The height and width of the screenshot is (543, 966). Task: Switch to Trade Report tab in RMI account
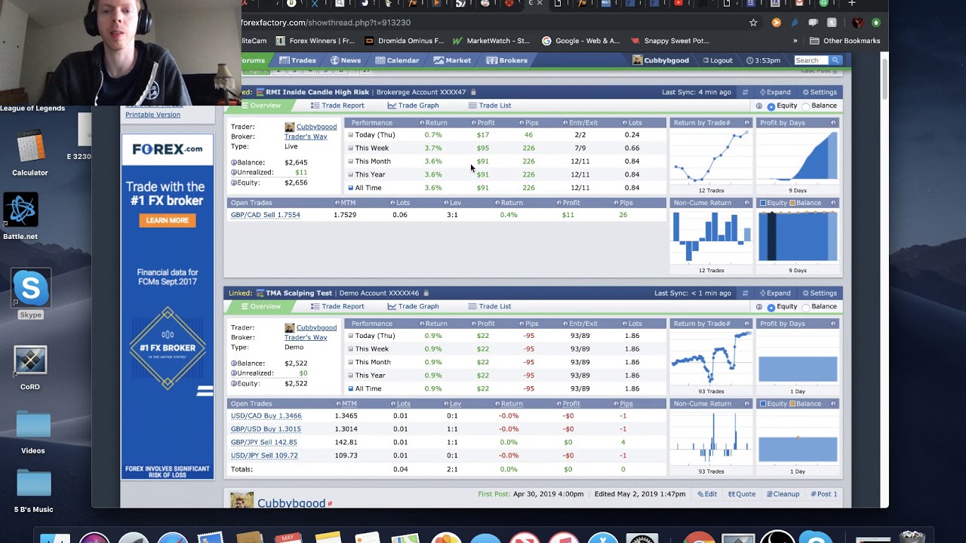(x=337, y=106)
